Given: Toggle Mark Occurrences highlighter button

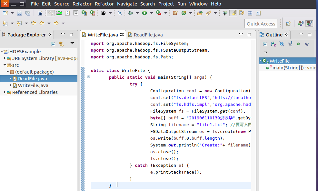Looking at the screenshot, I should [x=233, y=13].
